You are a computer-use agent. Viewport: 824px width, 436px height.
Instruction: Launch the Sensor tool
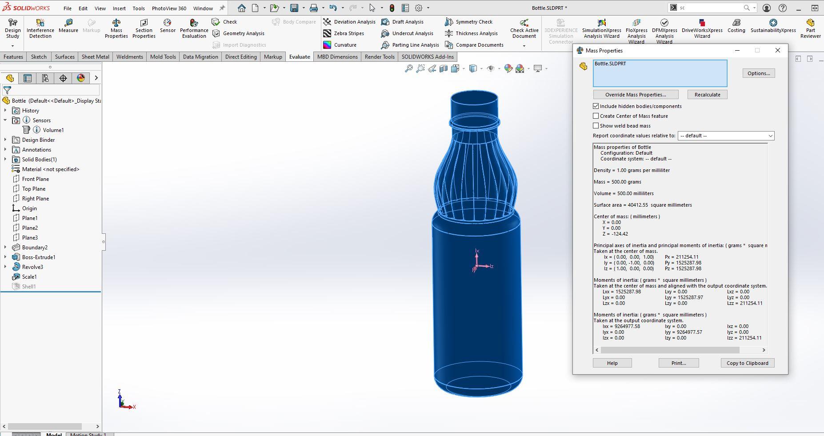pos(168,26)
